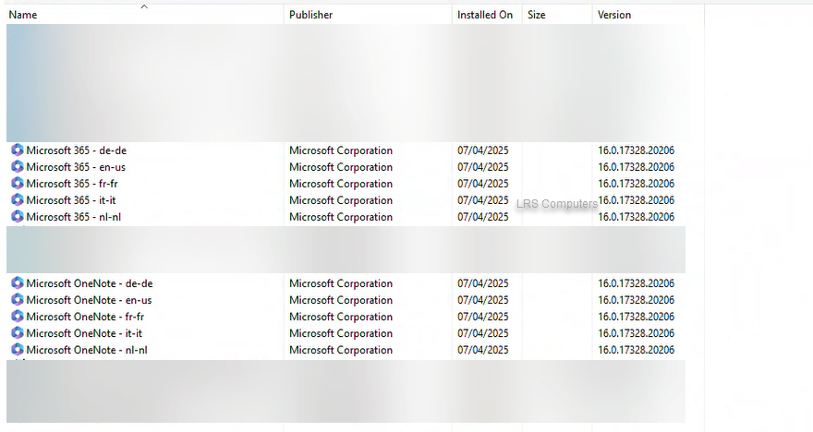Image resolution: width=813 pixels, height=432 pixels.
Task: Sort by Version column header
Action: pyautogui.click(x=614, y=15)
